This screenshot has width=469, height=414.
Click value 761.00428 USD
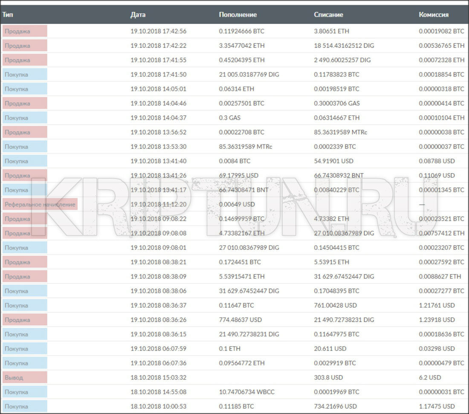[335, 305]
